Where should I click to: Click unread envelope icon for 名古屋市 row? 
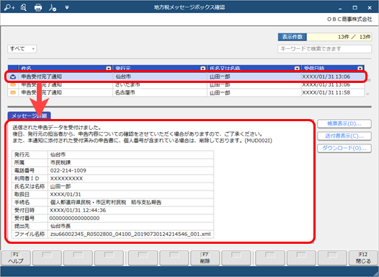pos(13,92)
